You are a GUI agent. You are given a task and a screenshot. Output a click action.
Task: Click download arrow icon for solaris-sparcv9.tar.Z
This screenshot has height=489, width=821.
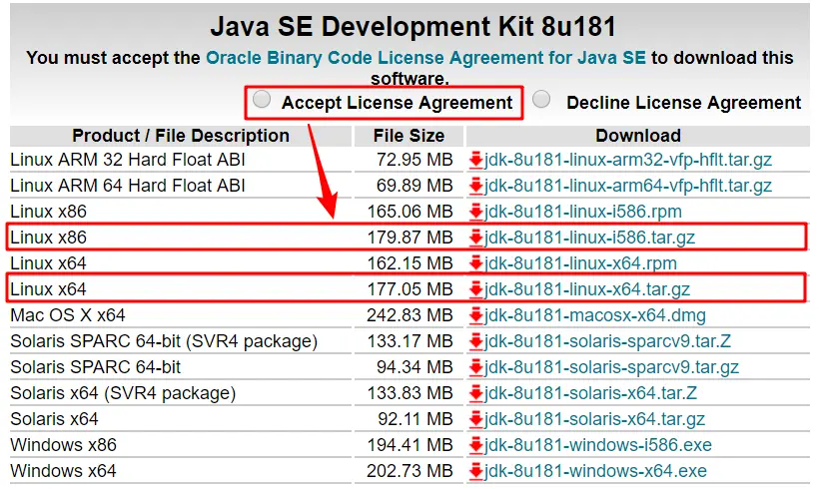click(x=476, y=341)
